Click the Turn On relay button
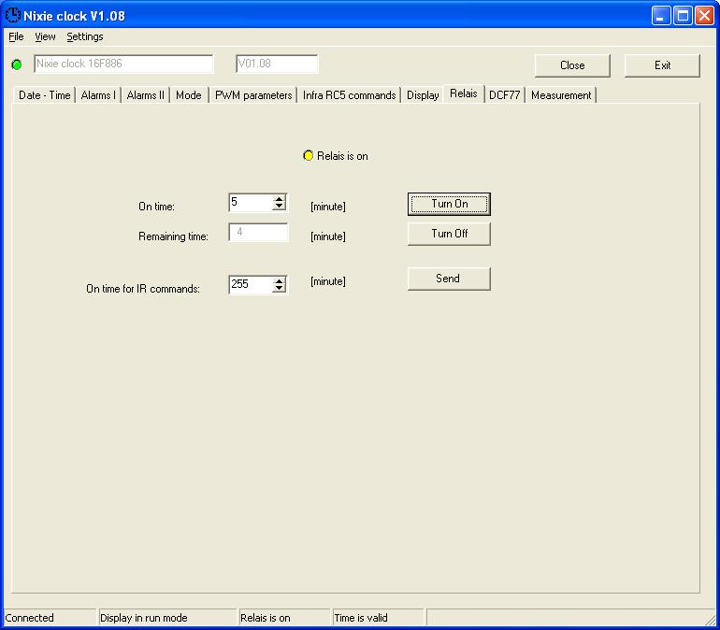The height and width of the screenshot is (630, 720). click(449, 204)
